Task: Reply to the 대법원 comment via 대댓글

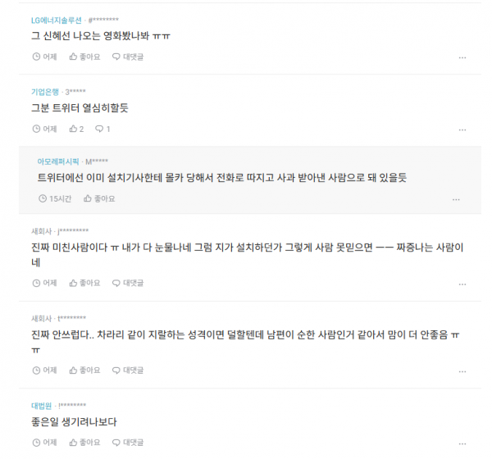Action: click(x=128, y=443)
